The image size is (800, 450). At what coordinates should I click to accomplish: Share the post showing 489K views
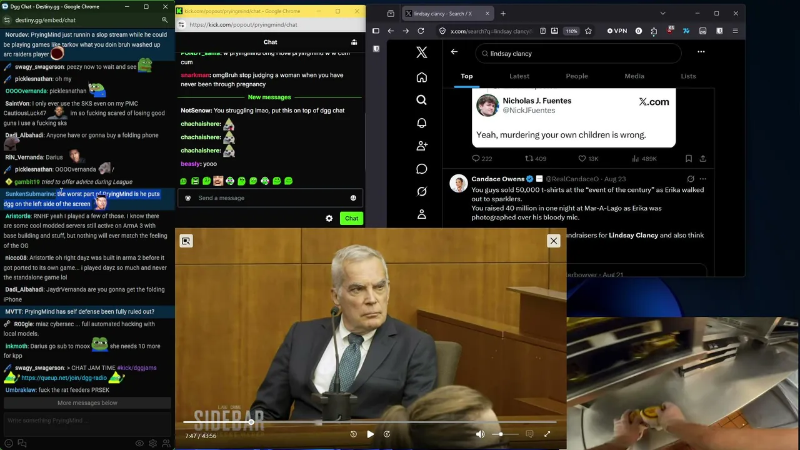coord(703,159)
